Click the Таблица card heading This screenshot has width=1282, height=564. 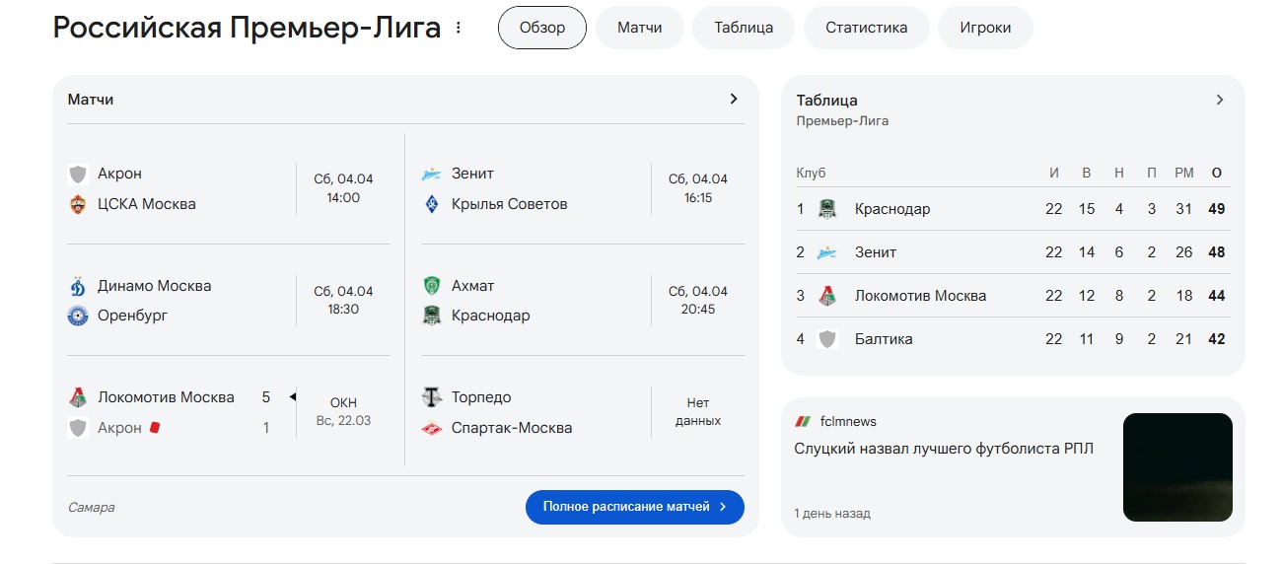pyautogui.click(x=827, y=100)
